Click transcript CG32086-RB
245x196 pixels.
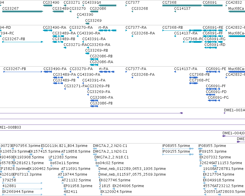[101, 56]
